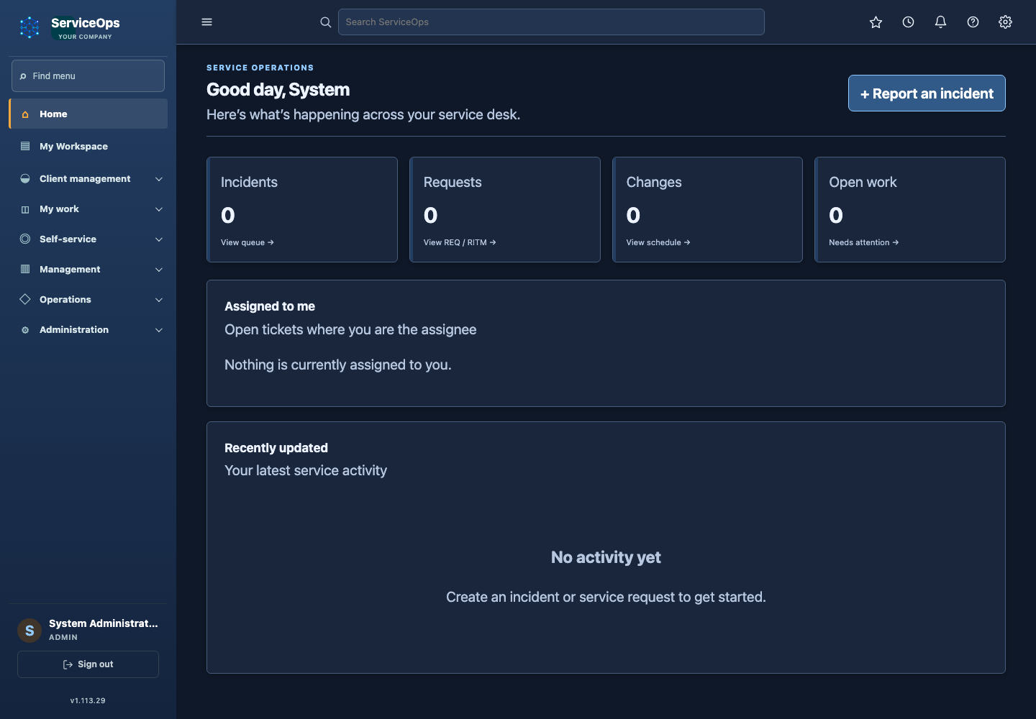
Task: Click the search magnifier icon
Action: pos(326,22)
